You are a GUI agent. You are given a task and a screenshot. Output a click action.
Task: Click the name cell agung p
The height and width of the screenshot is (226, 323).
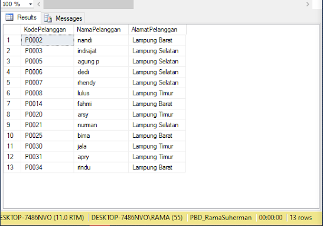[101, 62]
